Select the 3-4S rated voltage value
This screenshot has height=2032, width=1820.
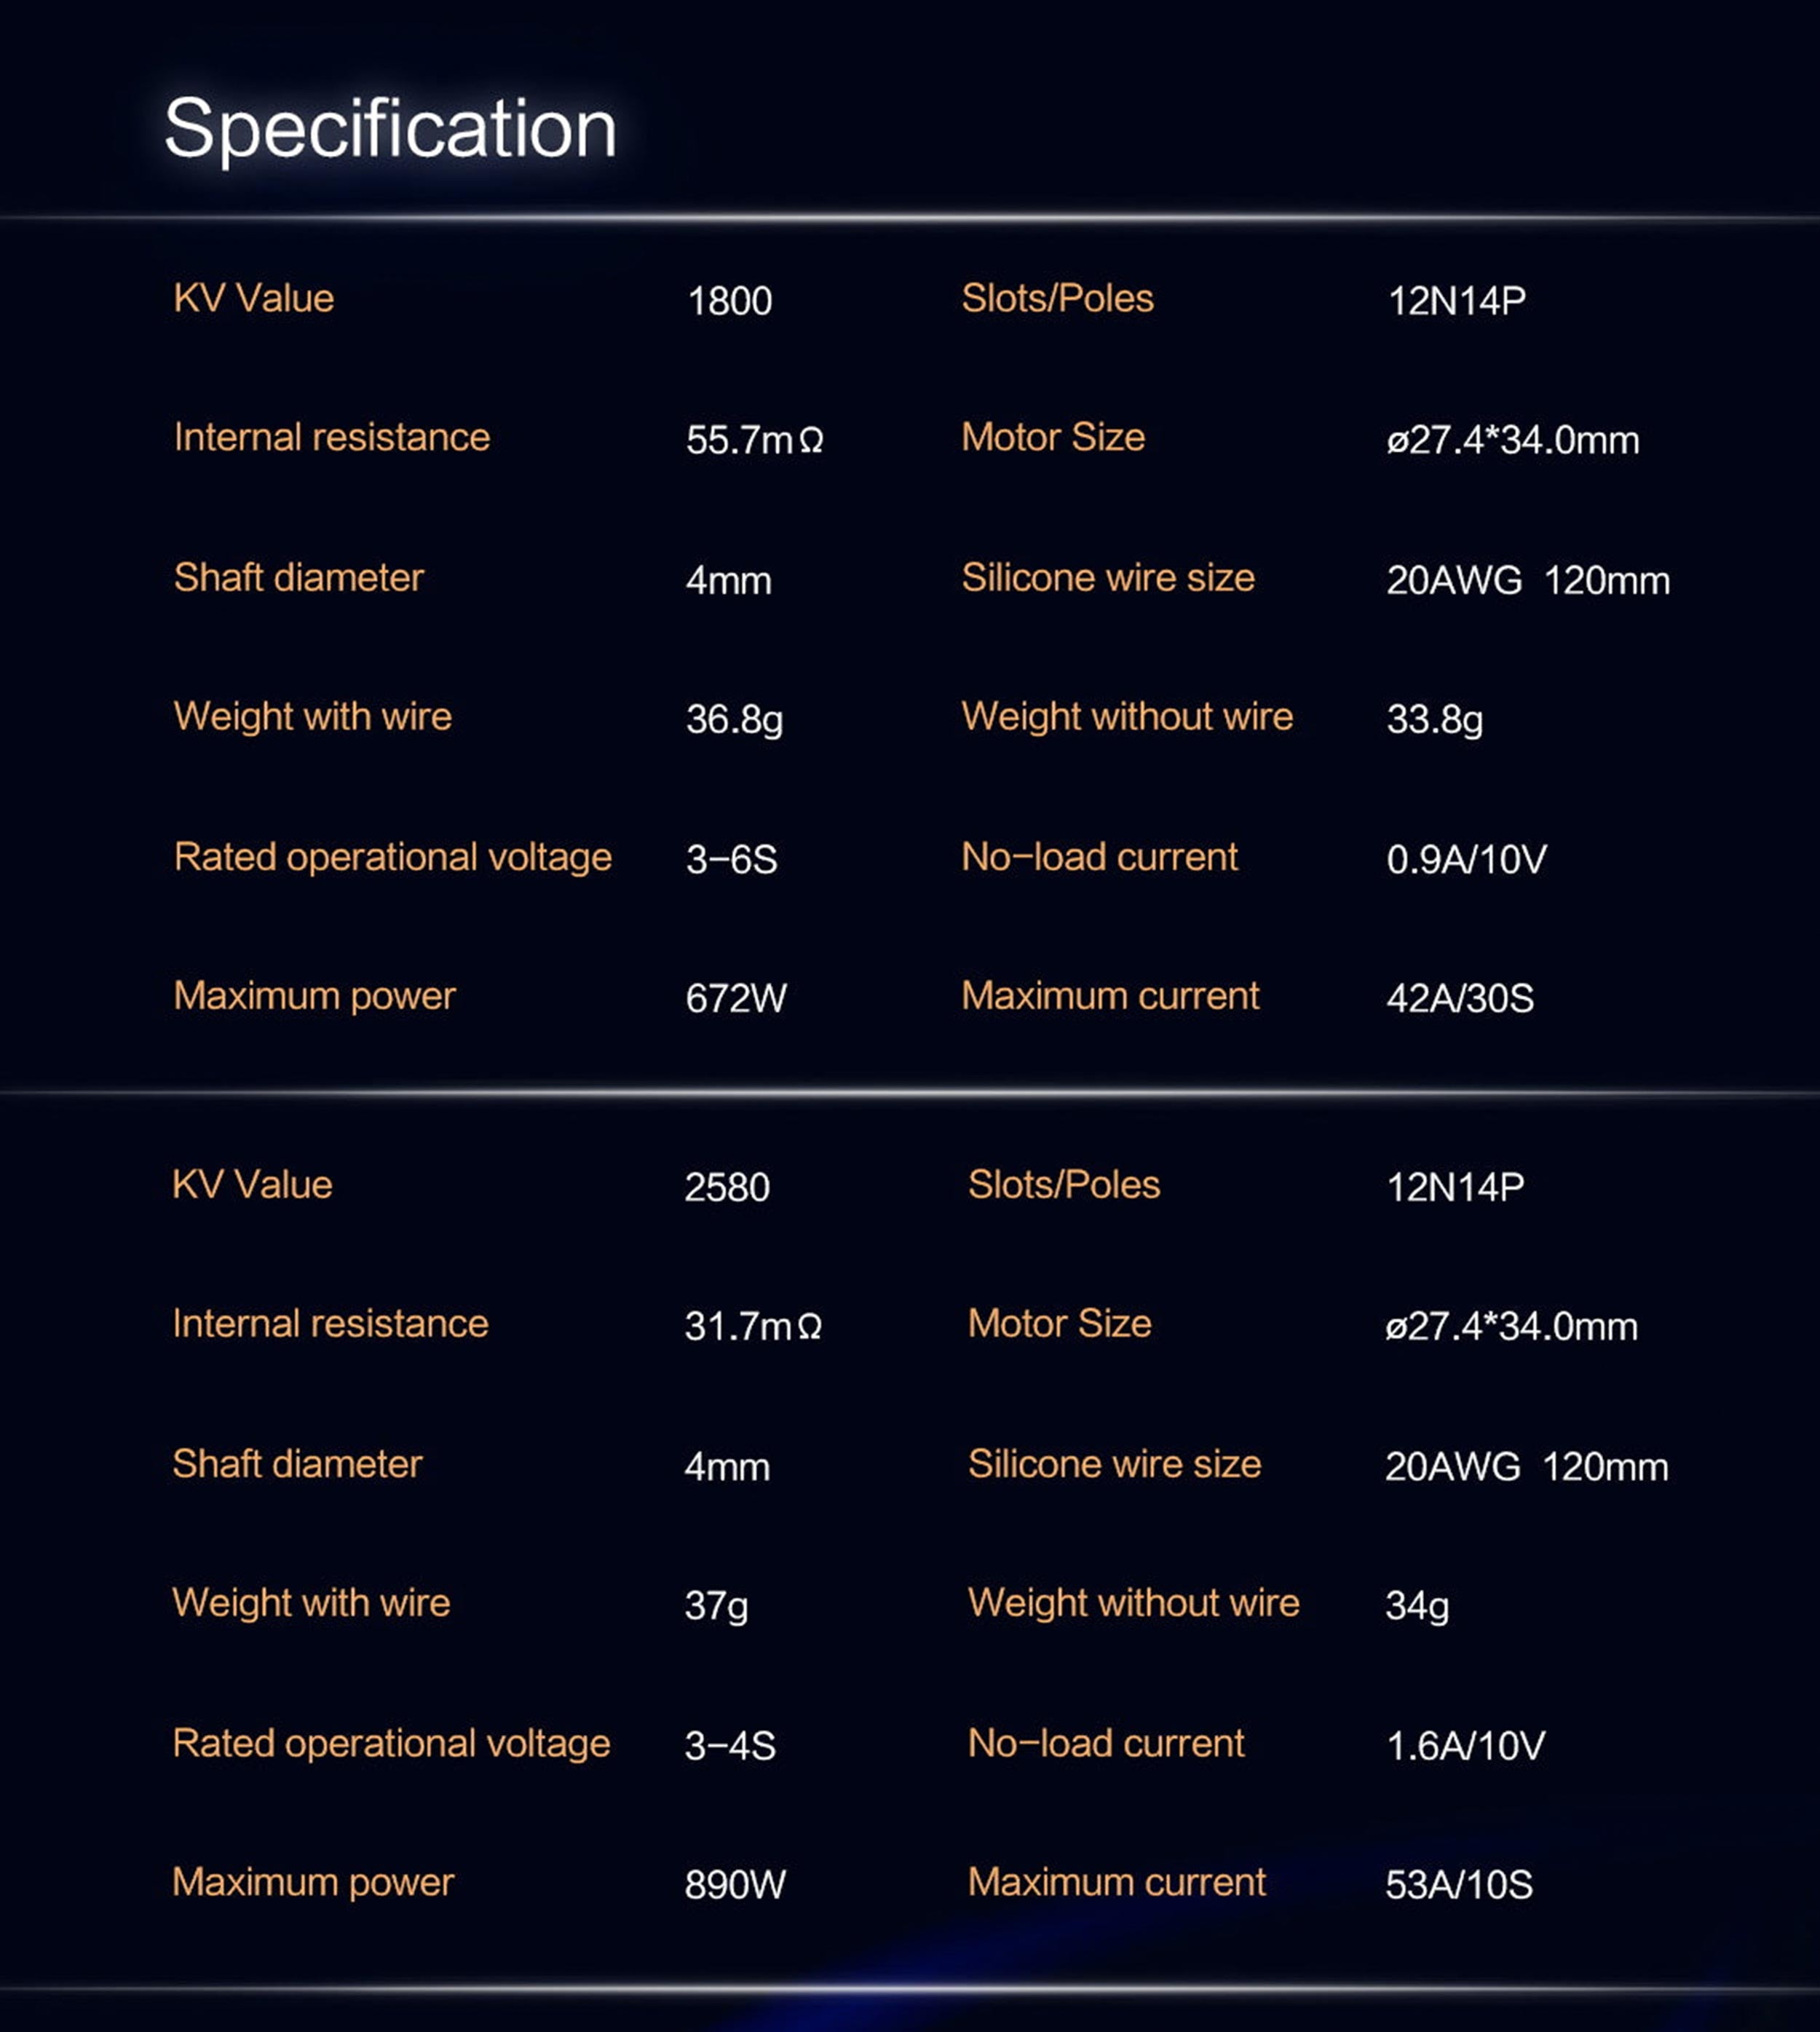(x=730, y=1745)
